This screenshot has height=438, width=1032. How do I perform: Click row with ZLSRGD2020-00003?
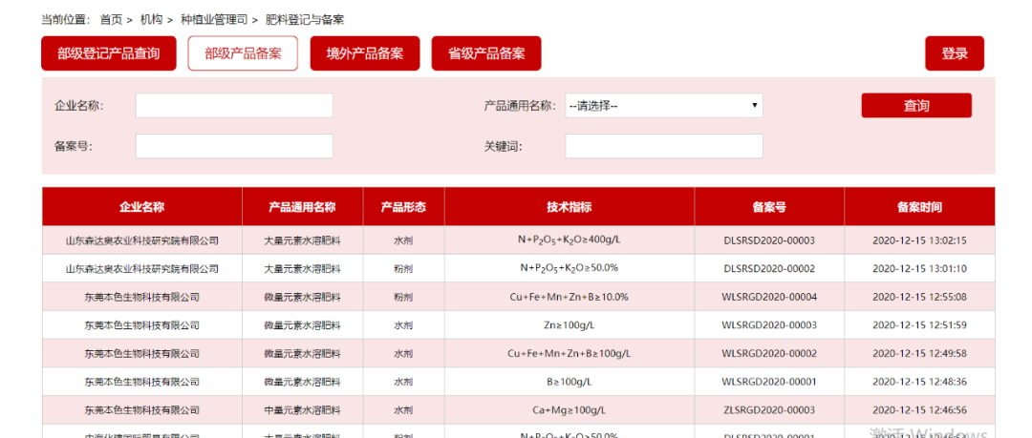pos(768,410)
